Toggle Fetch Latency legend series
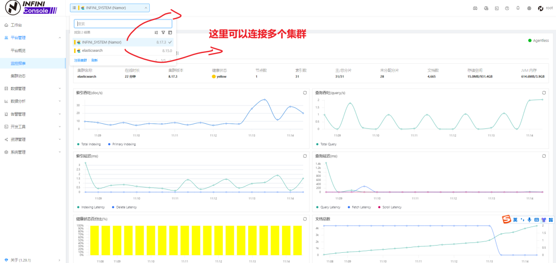This screenshot has height=263, width=556. (x=359, y=207)
